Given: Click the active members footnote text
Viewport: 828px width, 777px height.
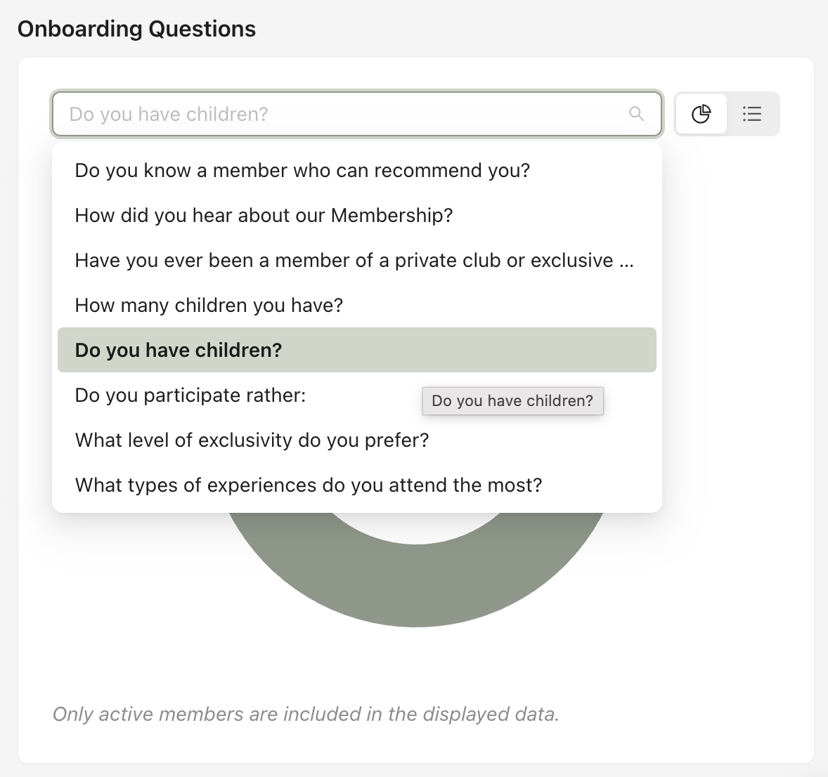Looking at the screenshot, I should pyautogui.click(x=306, y=714).
